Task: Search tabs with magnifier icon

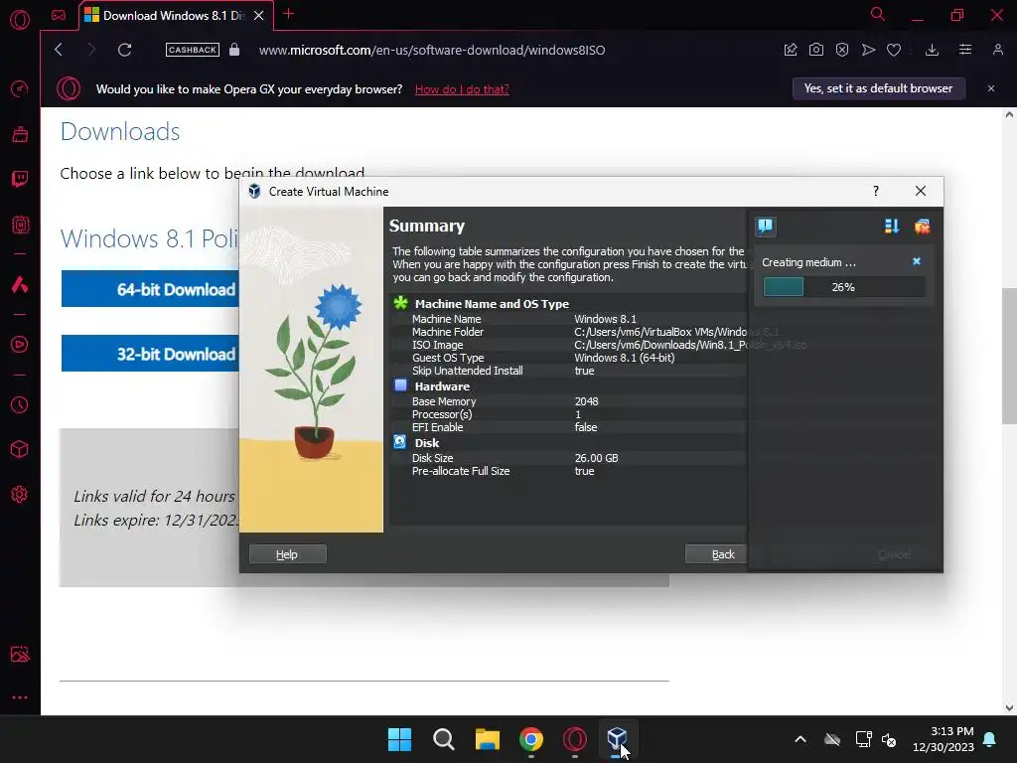Action: [x=878, y=14]
